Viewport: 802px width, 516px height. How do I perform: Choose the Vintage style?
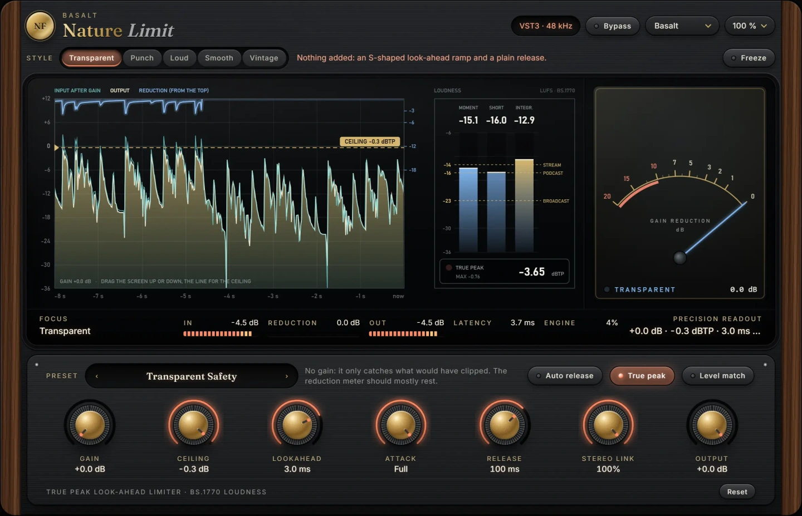point(264,58)
